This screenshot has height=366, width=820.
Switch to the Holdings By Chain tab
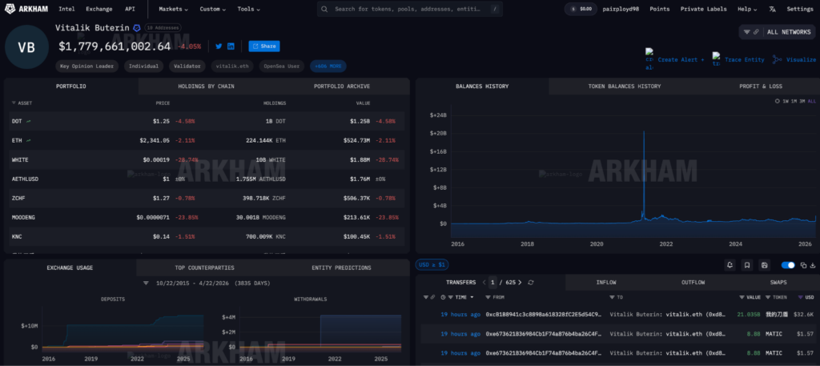point(206,86)
